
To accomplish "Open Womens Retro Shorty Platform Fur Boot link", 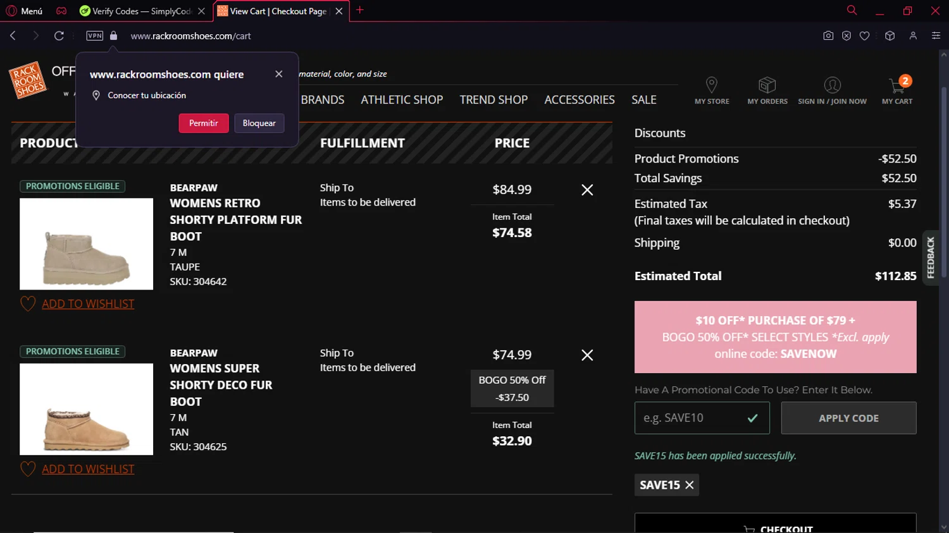I will (x=235, y=219).
